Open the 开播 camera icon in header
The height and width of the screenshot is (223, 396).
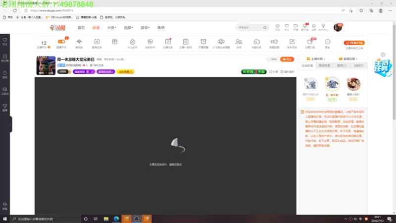[x=296, y=27]
